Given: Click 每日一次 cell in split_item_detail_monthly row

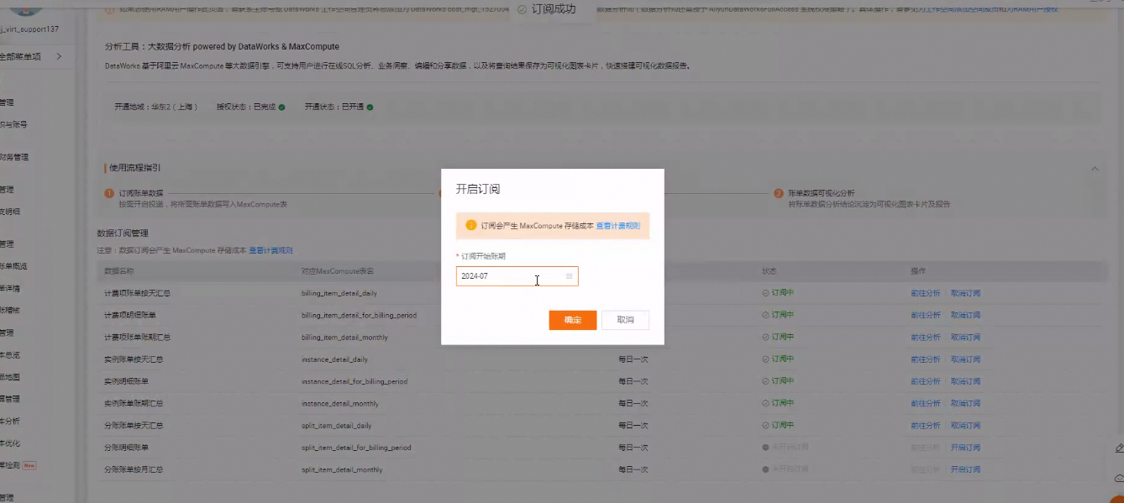Looking at the screenshot, I should coord(633,469).
